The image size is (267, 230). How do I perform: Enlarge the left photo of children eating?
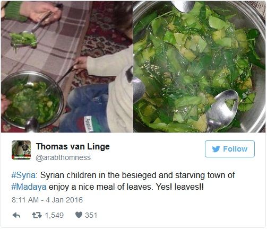coord(67,67)
